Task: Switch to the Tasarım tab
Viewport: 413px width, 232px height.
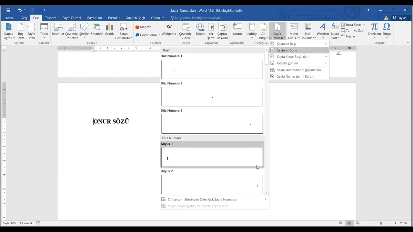Action: [x=51, y=18]
